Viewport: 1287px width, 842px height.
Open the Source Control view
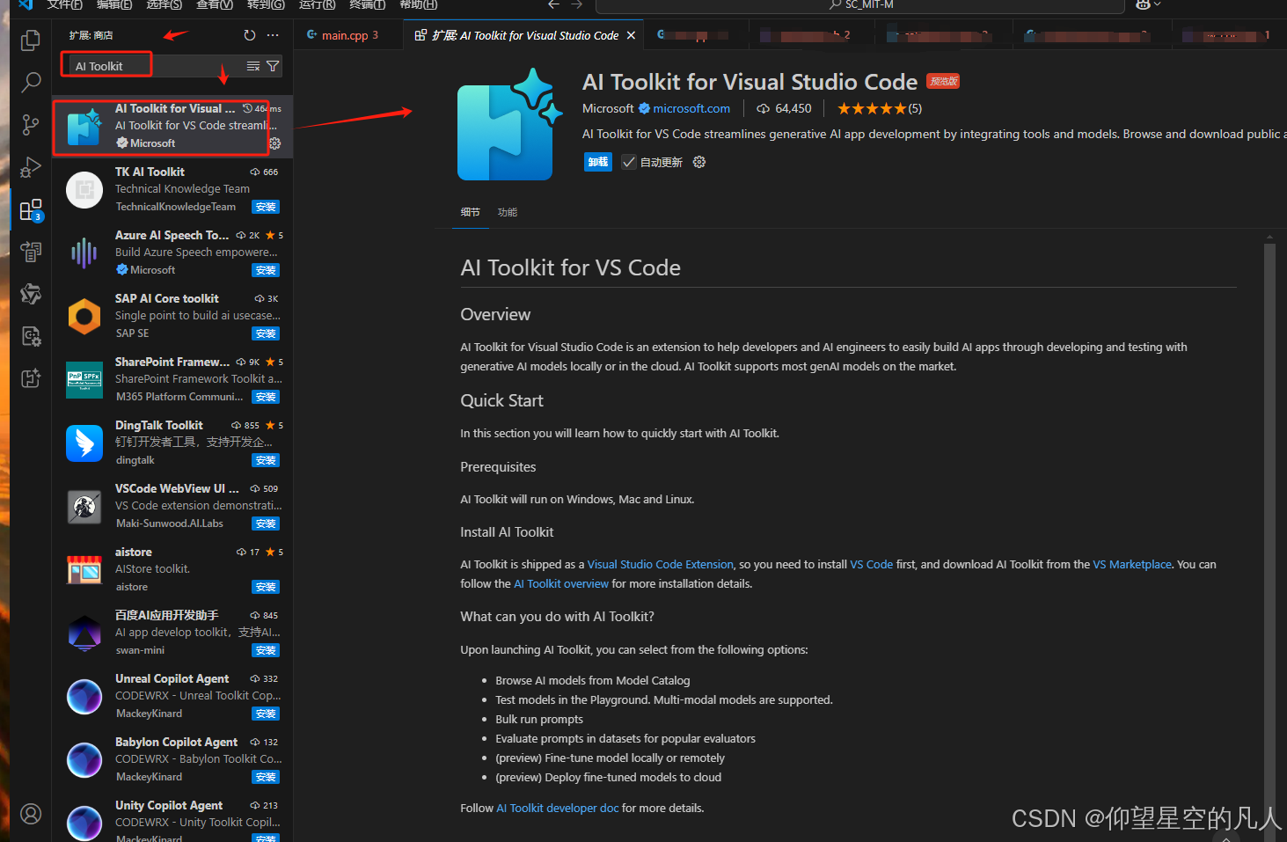click(31, 125)
